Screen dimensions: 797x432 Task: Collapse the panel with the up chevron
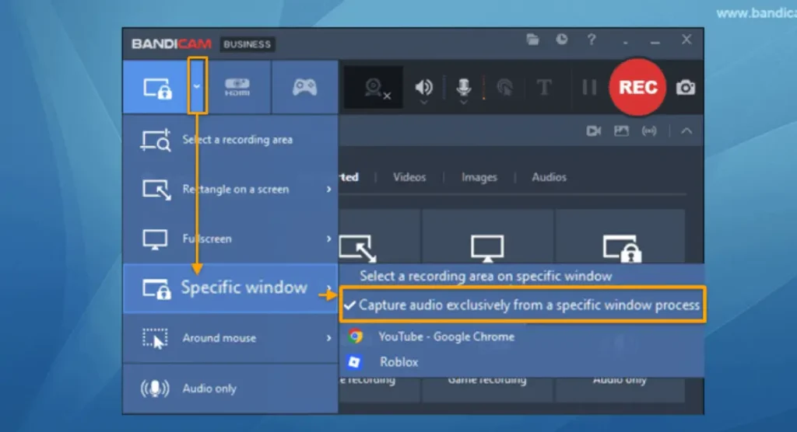(x=686, y=131)
